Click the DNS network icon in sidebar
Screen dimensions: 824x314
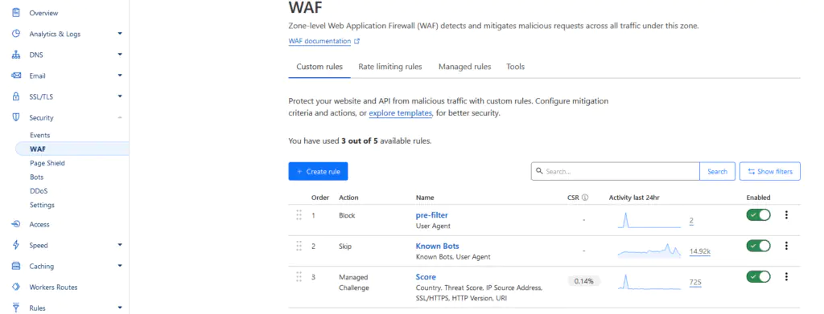[16, 55]
